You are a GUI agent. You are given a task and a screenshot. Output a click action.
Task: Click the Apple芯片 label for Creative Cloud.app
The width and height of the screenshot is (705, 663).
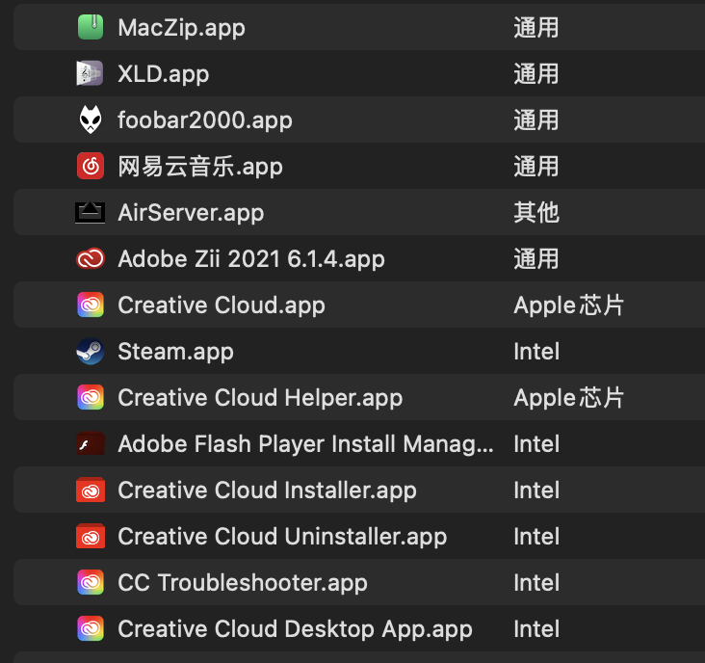click(x=569, y=305)
